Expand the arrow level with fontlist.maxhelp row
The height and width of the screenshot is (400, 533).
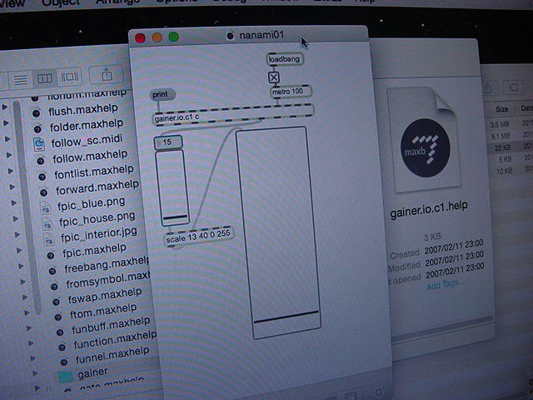(11, 171)
